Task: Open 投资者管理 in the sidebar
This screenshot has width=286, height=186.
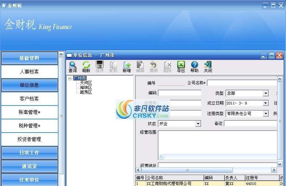Action: click(29, 139)
